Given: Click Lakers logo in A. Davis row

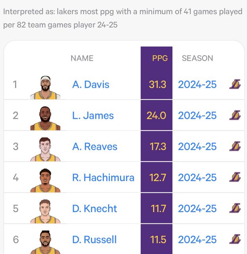Looking at the screenshot, I should [235, 85].
